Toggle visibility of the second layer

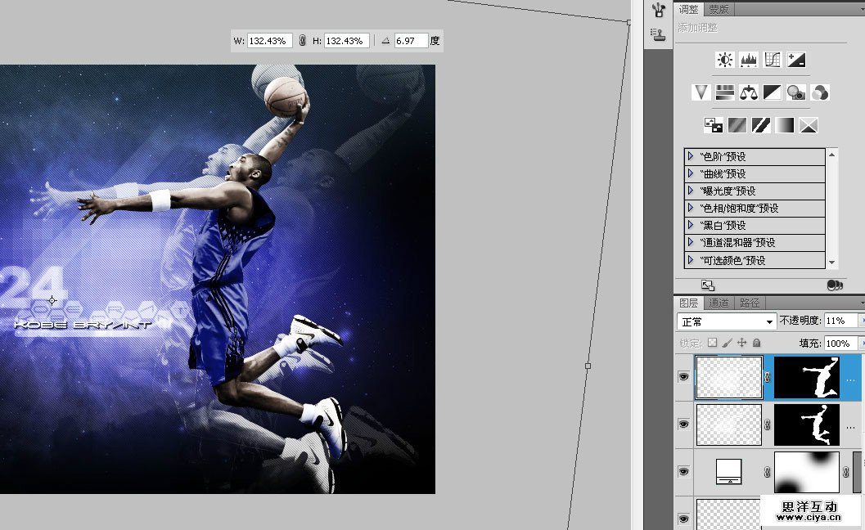pyautogui.click(x=683, y=424)
